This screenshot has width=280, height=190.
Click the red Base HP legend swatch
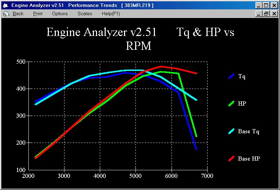pyautogui.click(x=231, y=159)
